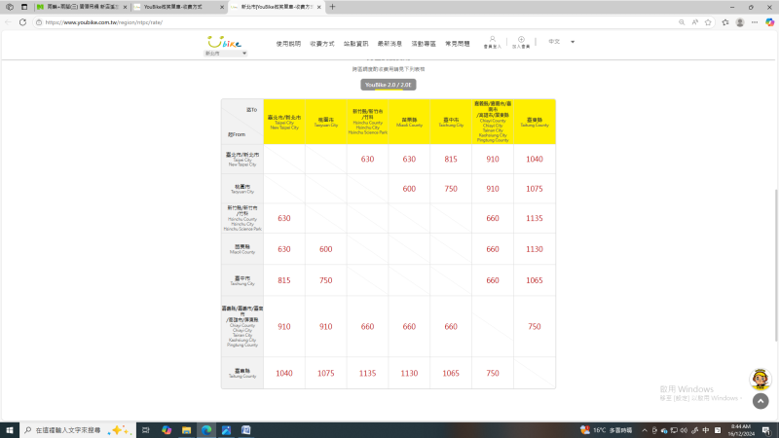Select the 815 fare in the Taipei row
The width and height of the screenshot is (779, 438).
click(x=451, y=159)
